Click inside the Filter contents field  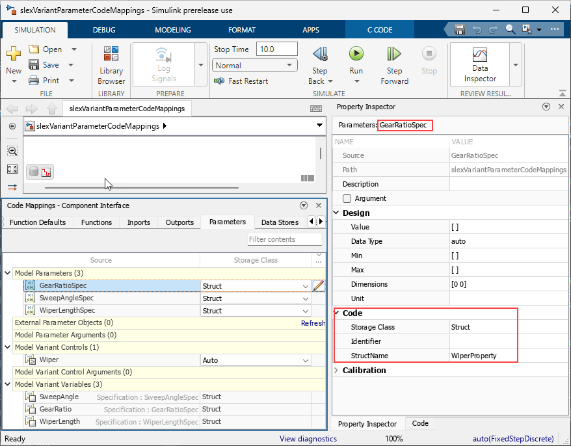[x=284, y=239]
